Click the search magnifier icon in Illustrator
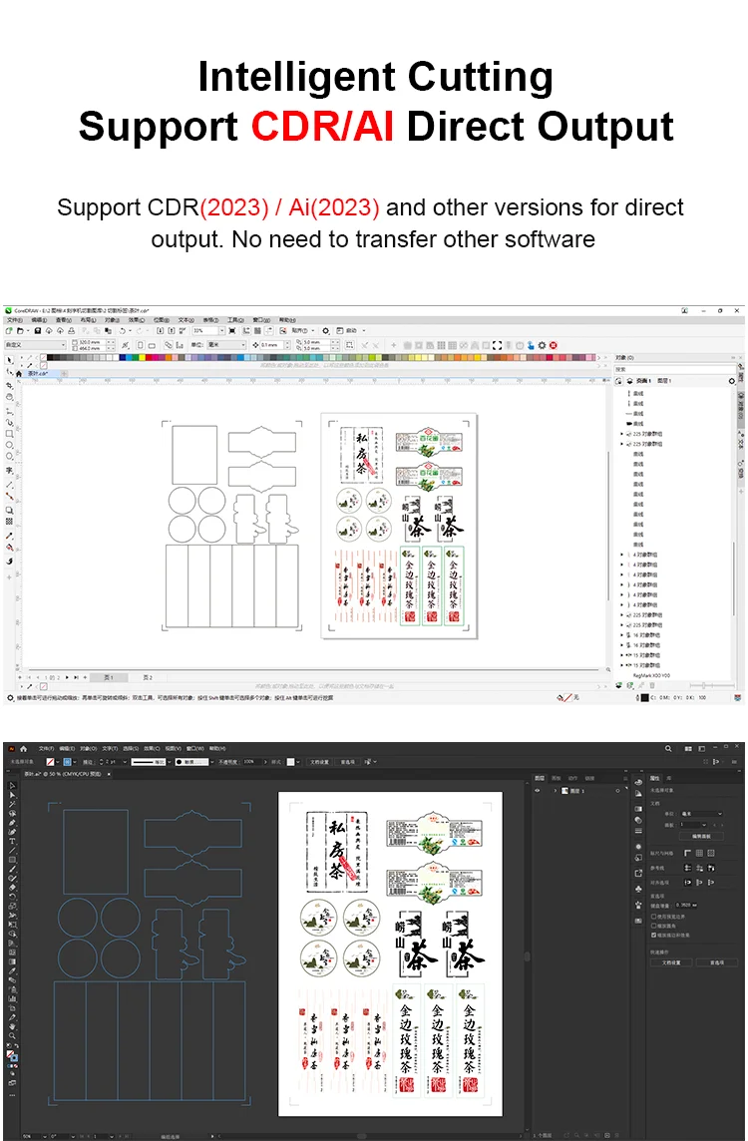Viewport: 748px width, 1141px height. [x=668, y=748]
